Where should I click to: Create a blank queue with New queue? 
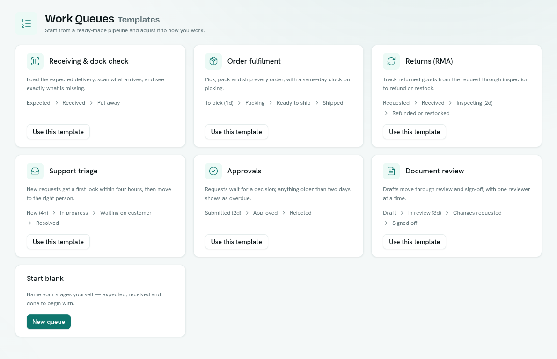pos(49,322)
